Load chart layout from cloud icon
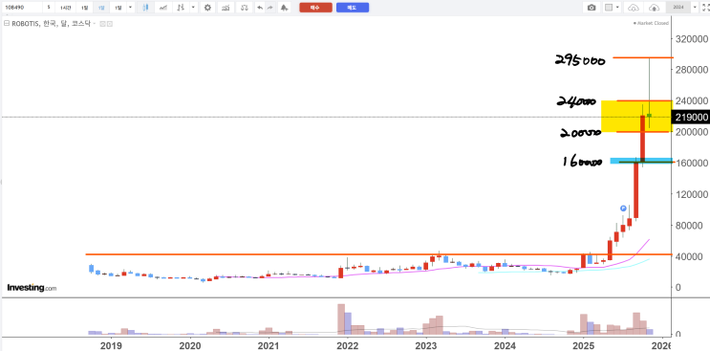 tap(634, 8)
